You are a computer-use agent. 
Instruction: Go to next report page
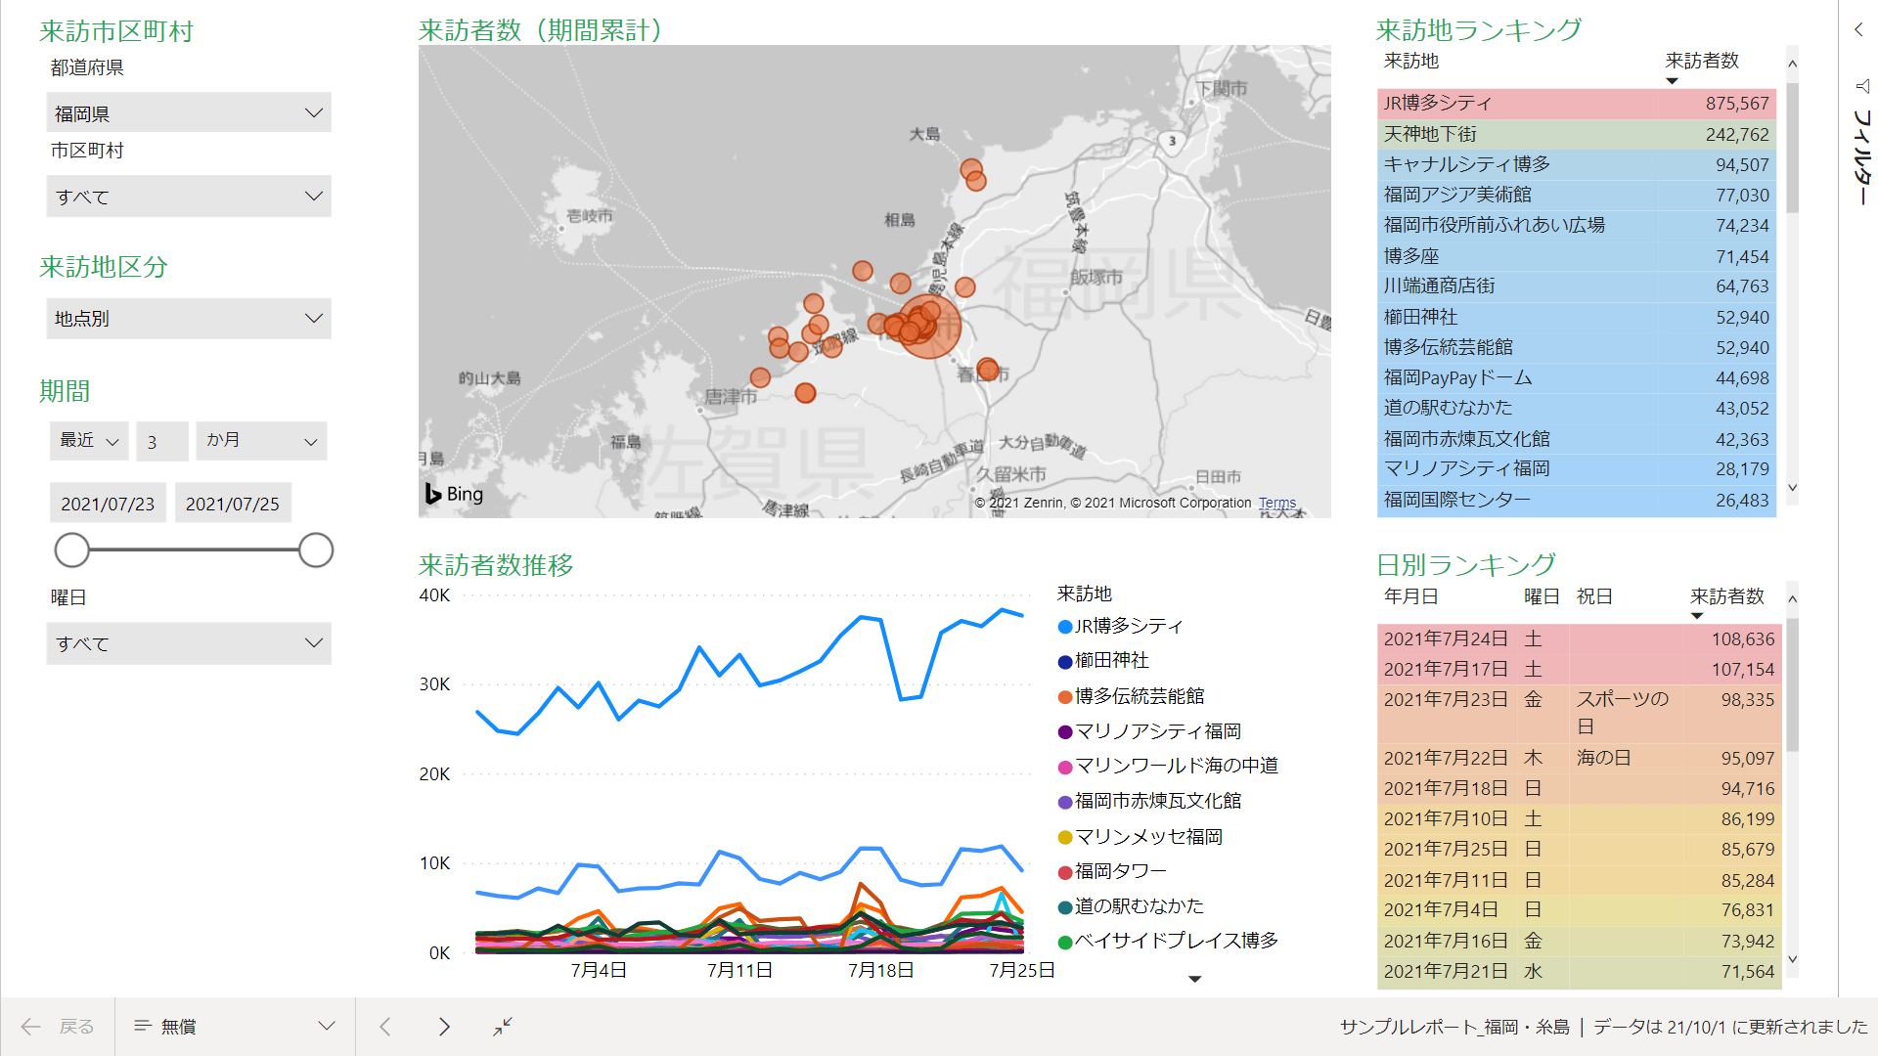(x=444, y=1026)
